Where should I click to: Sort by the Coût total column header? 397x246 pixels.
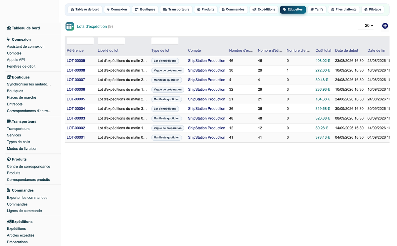pos(323,51)
